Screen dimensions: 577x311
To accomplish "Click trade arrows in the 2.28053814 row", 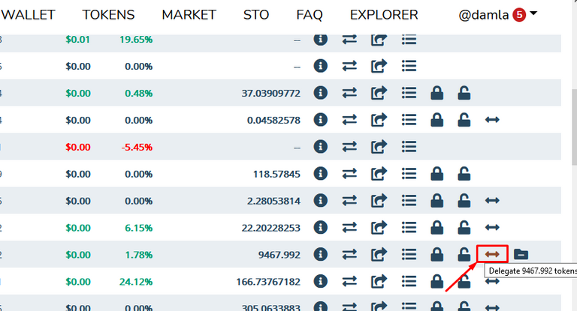I will (349, 201).
